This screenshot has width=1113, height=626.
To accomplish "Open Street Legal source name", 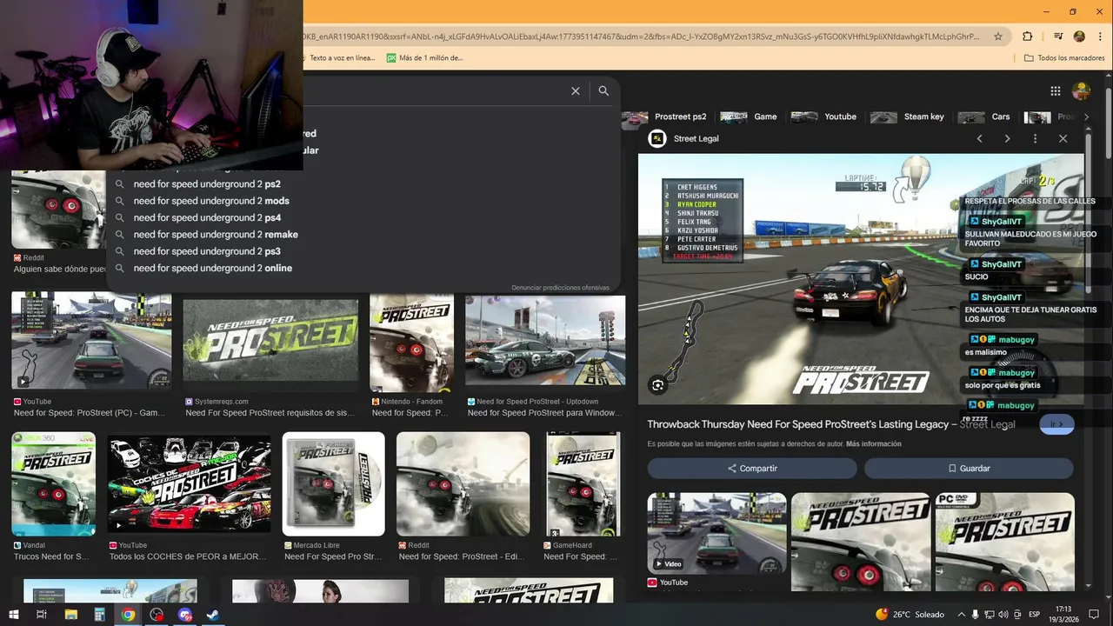I will pos(696,138).
